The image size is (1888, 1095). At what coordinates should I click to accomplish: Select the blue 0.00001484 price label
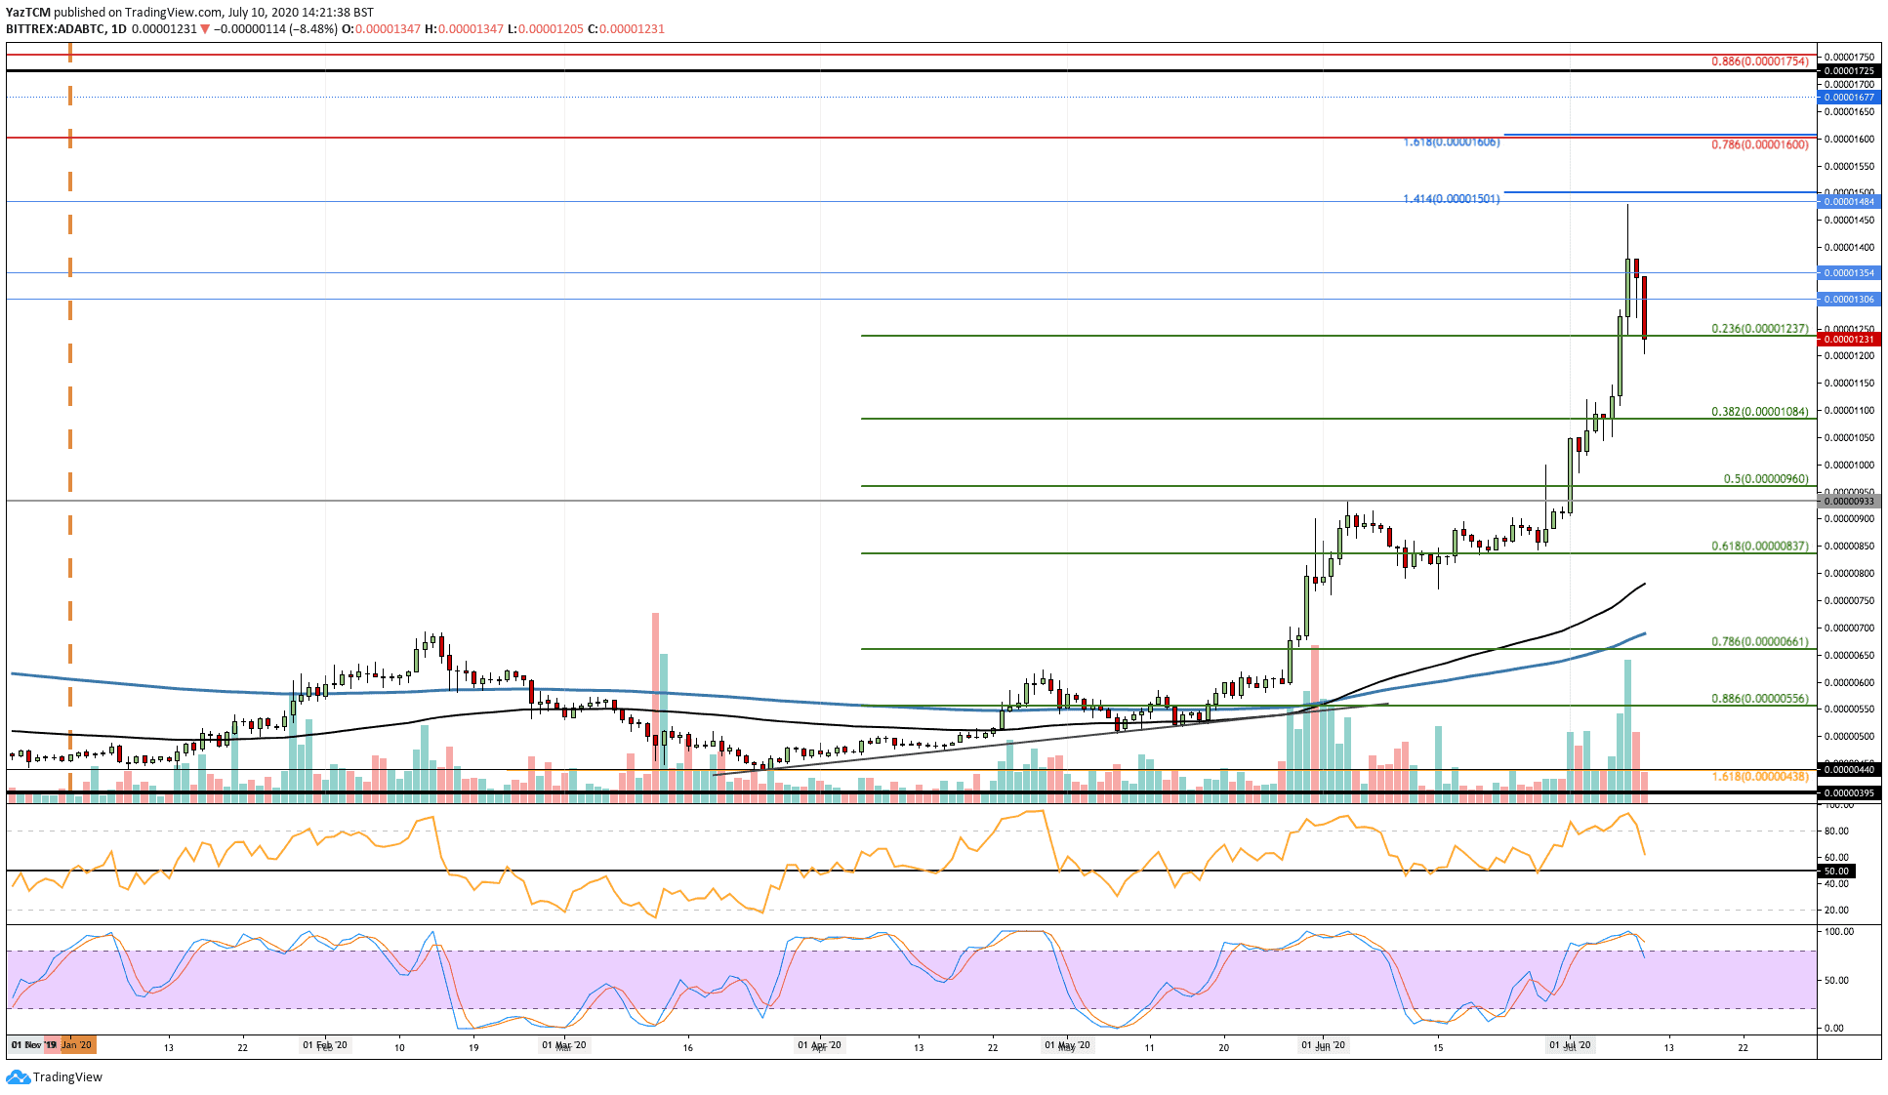click(1849, 202)
